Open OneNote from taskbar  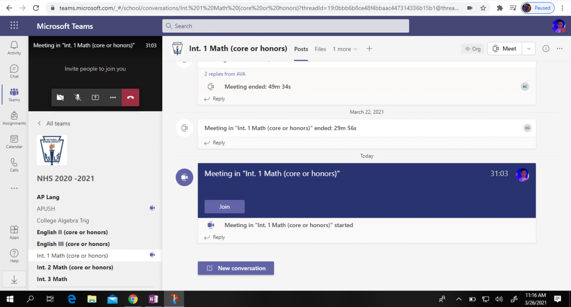[x=153, y=299]
